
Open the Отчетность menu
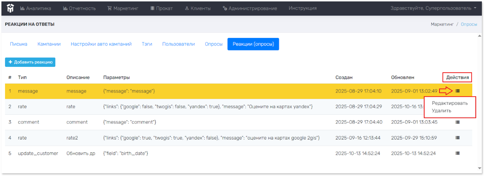(79, 8)
